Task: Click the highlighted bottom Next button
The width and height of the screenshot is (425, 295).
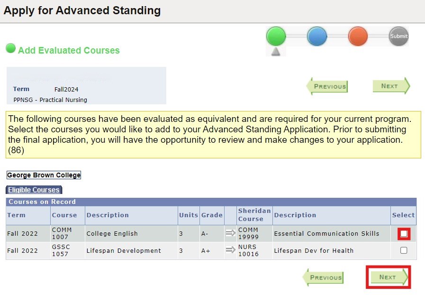Action: pos(388,277)
